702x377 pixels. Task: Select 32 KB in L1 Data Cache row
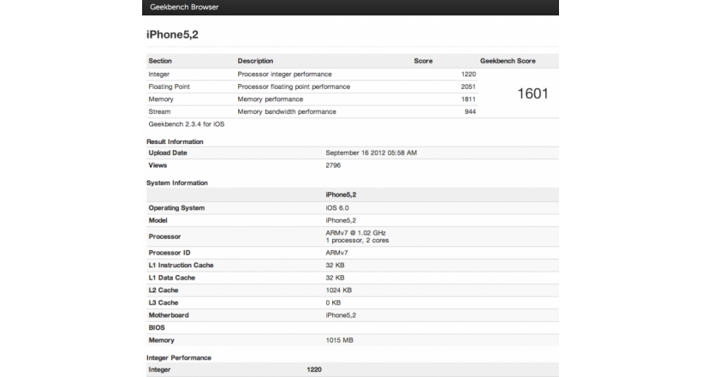point(335,278)
